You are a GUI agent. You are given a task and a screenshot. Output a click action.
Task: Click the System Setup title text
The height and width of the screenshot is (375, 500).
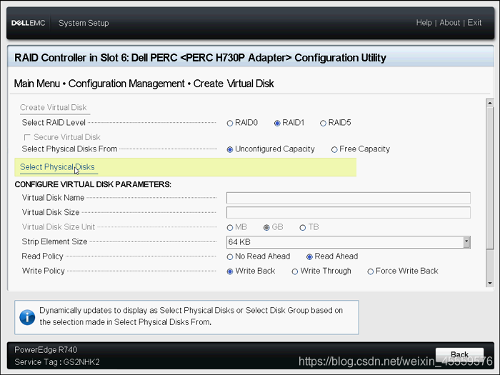tap(84, 23)
